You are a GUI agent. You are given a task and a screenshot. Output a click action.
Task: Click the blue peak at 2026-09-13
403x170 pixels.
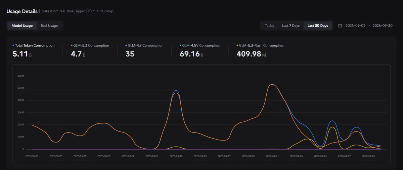click(176, 90)
